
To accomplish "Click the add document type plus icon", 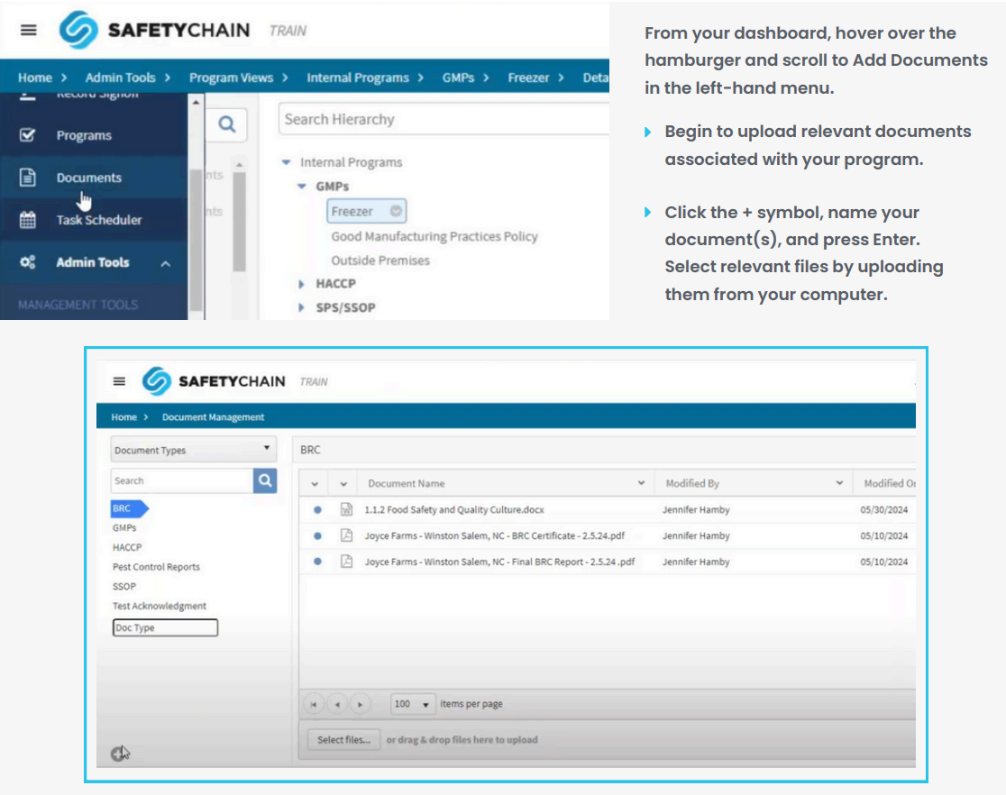I will [x=118, y=754].
